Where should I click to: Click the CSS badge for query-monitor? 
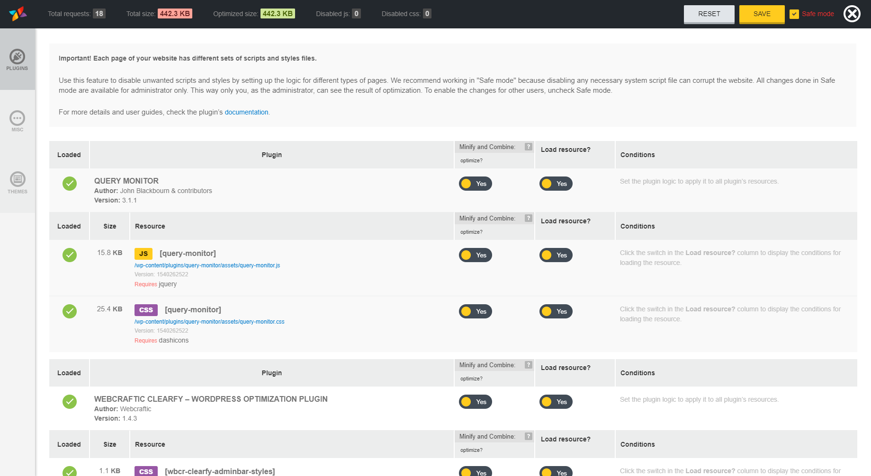tap(146, 310)
